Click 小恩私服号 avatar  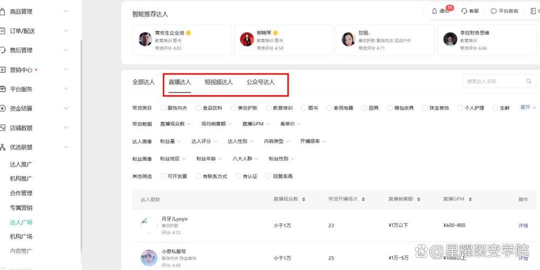pos(149,258)
